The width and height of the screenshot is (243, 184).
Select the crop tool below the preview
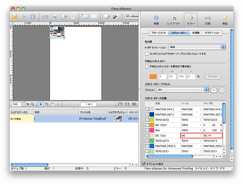pos(47,104)
